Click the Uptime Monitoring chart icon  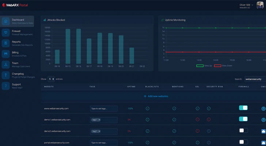(x=162, y=20)
